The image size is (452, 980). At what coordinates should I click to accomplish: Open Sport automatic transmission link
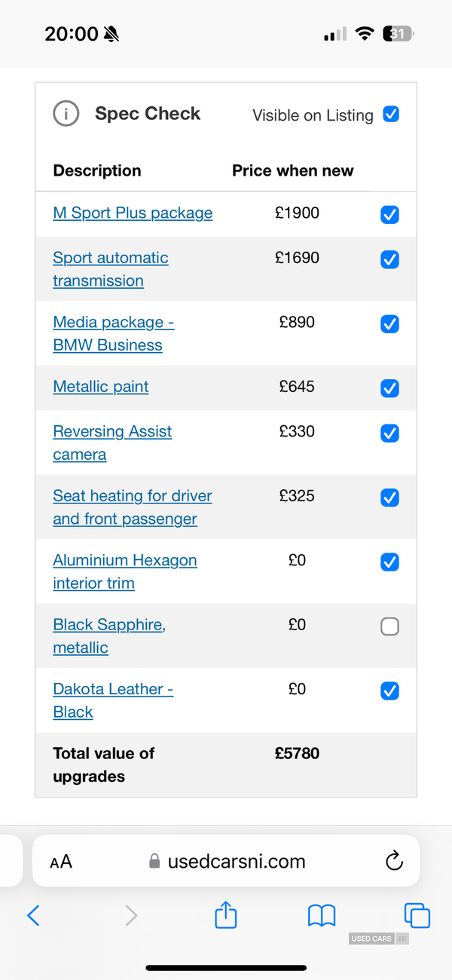click(111, 269)
